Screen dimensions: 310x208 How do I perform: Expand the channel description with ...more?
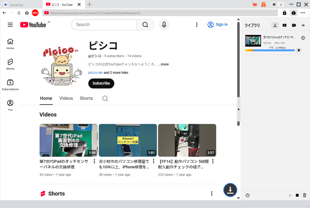[x=163, y=64]
